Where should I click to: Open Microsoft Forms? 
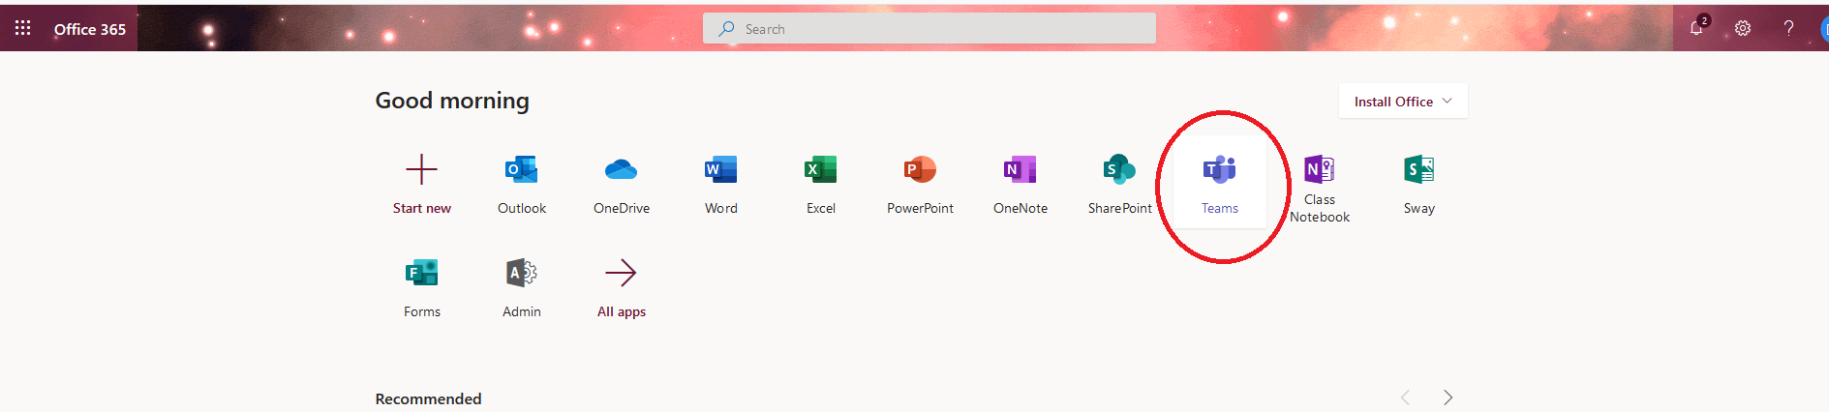tap(421, 287)
